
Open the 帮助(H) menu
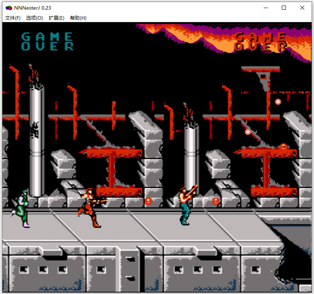[x=78, y=18]
